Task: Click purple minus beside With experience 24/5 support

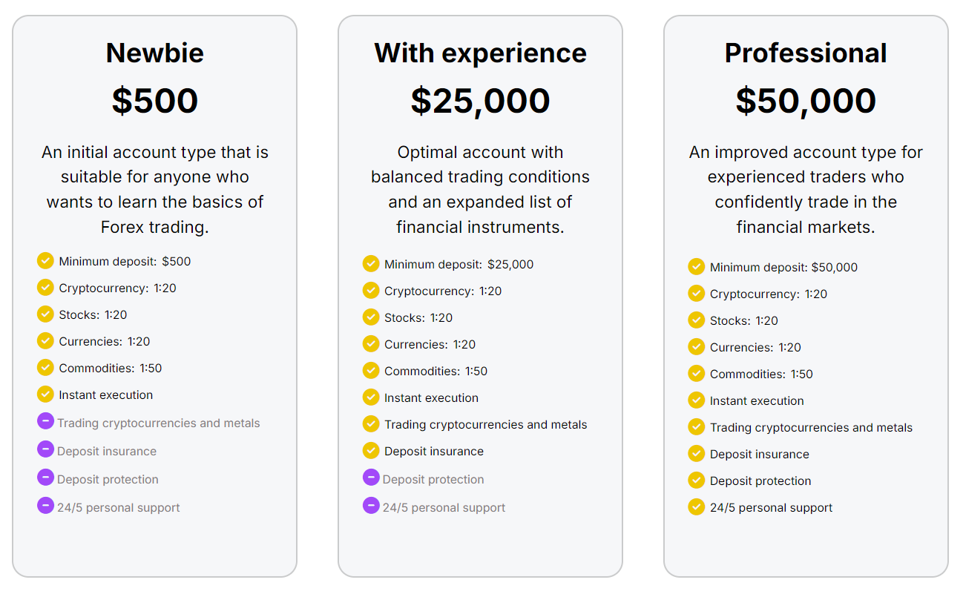Action: click(x=371, y=506)
